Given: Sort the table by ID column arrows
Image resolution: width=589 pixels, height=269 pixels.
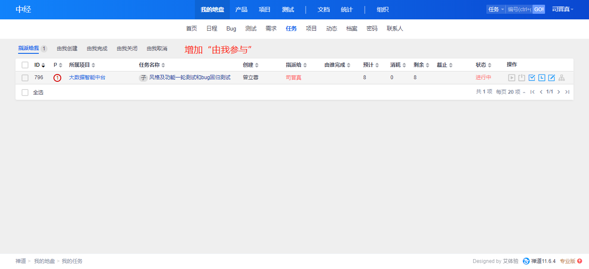Looking at the screenshot, I should tap(43, 65).
